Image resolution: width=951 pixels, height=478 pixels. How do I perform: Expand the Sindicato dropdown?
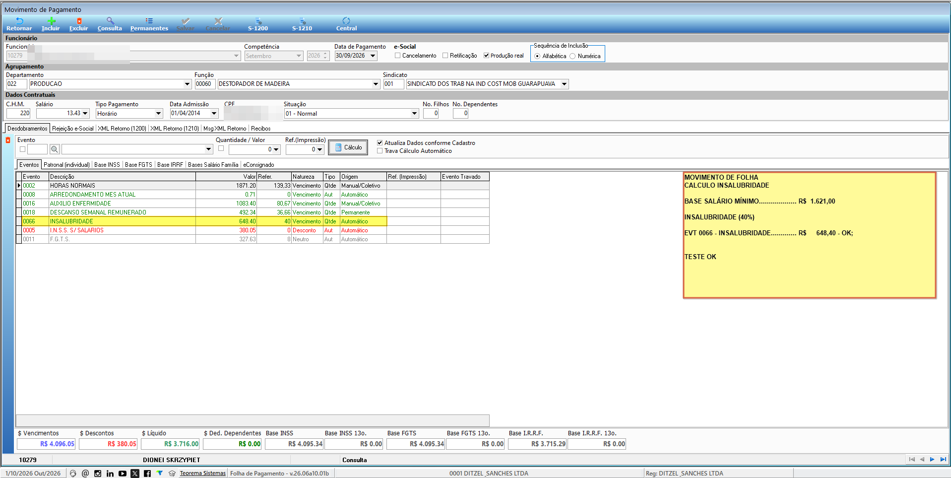564,84
